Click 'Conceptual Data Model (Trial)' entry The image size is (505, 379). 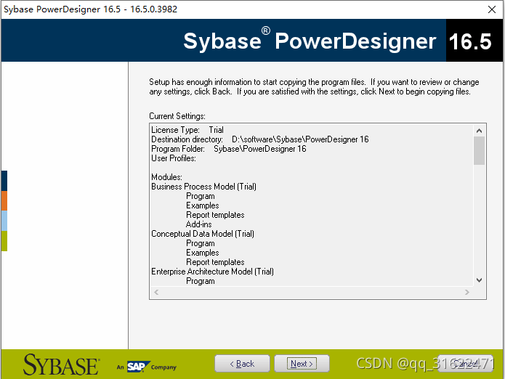tap(203, 234)
